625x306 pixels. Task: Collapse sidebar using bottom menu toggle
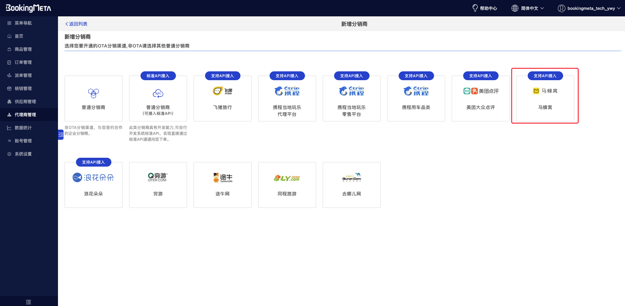click(x=28, y=302)
